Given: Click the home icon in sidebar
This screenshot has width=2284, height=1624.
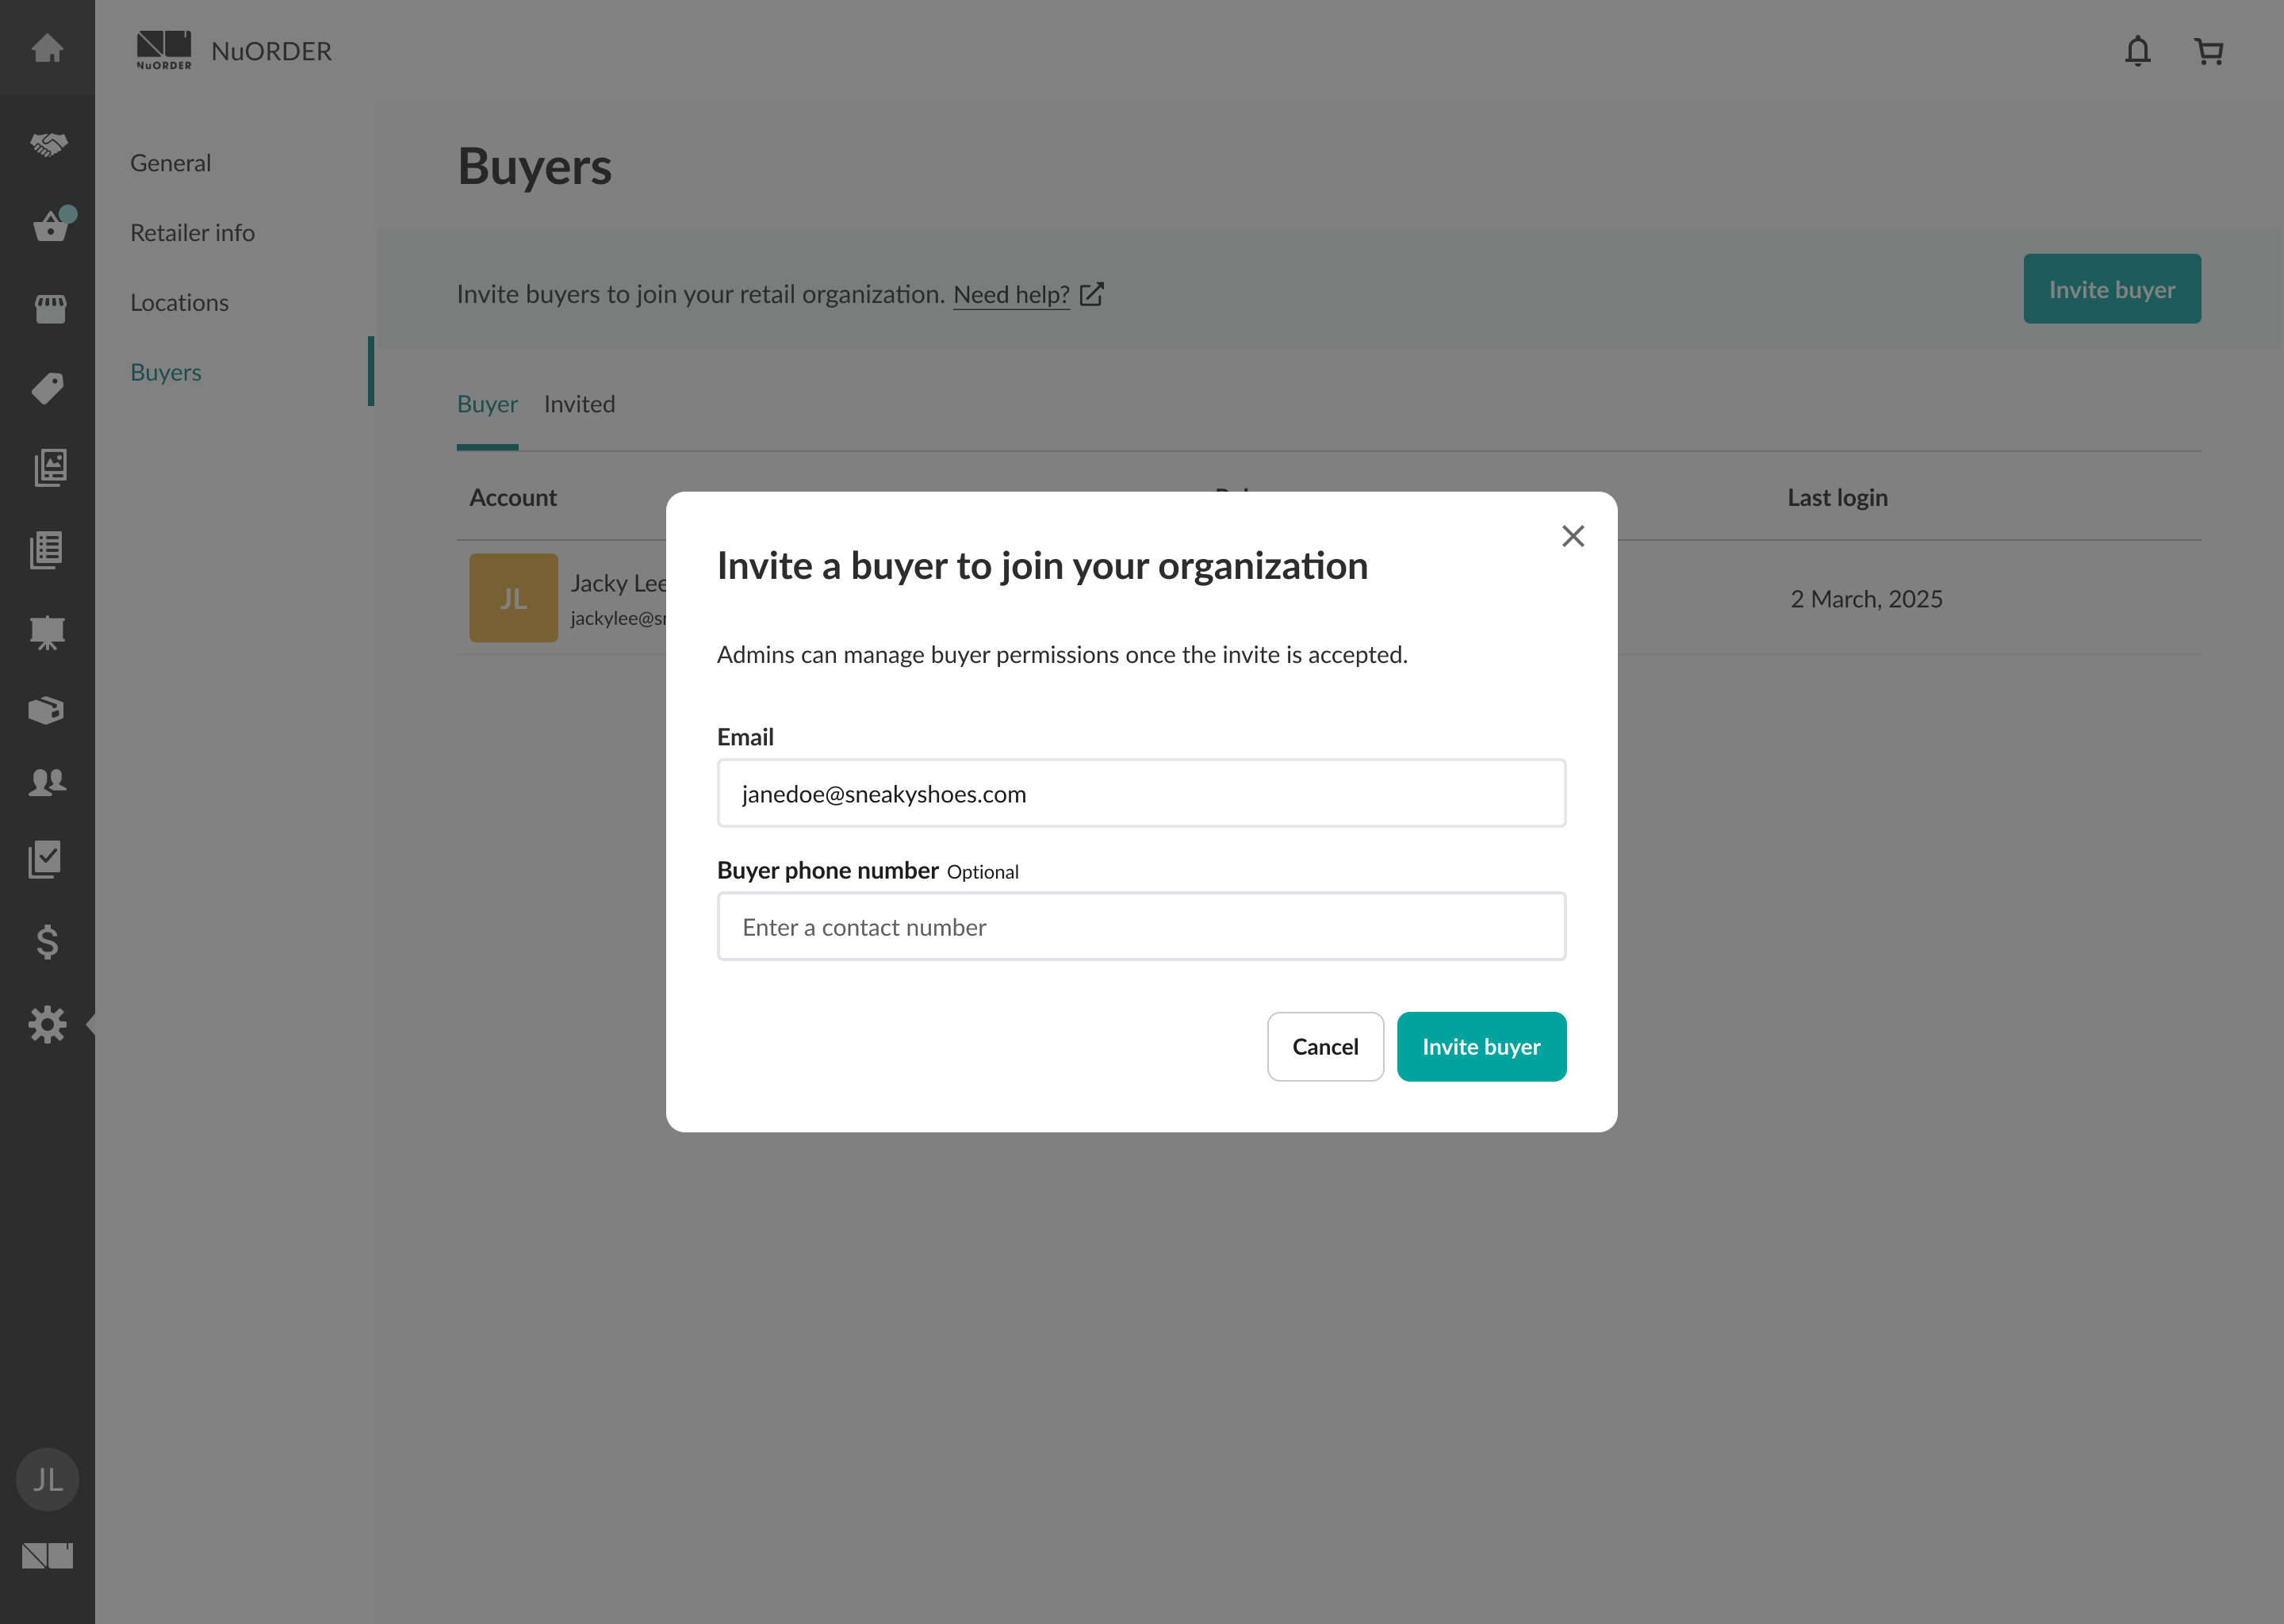Looking at the screenshot, I should (x=47, y=48).
